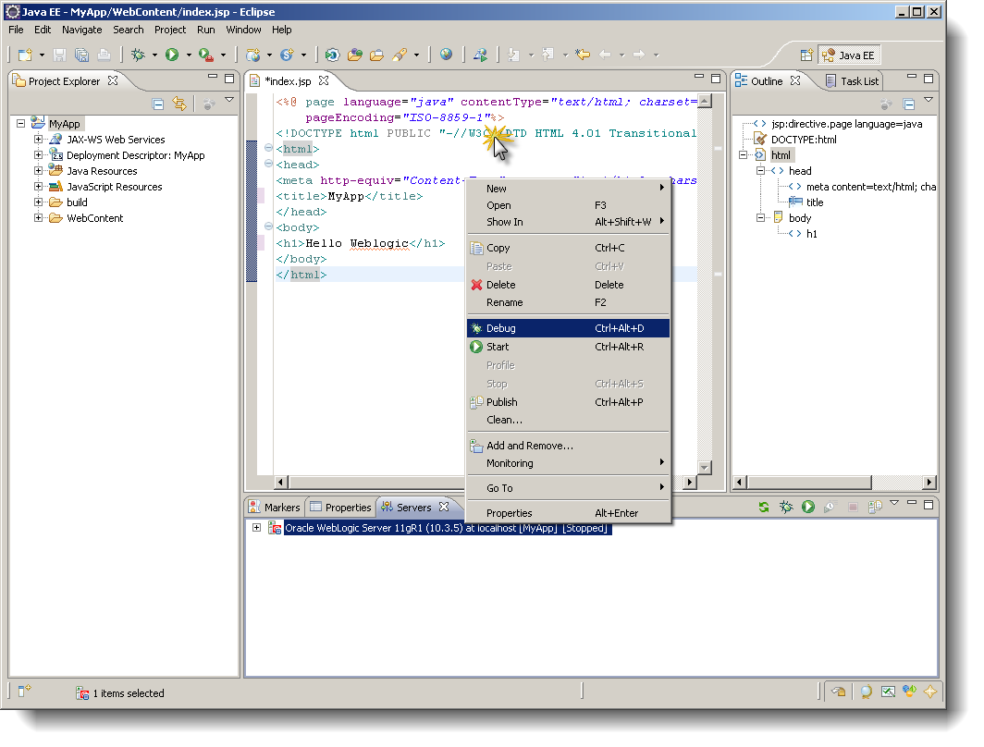
Task: Toggle Link with Editor in Project Explorer
Action: point(178,104)
